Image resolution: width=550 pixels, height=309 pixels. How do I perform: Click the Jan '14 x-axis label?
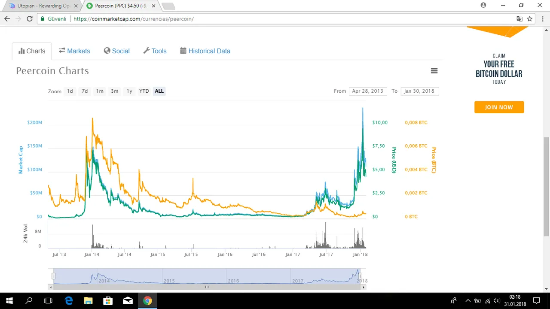(x=92, y=254)
